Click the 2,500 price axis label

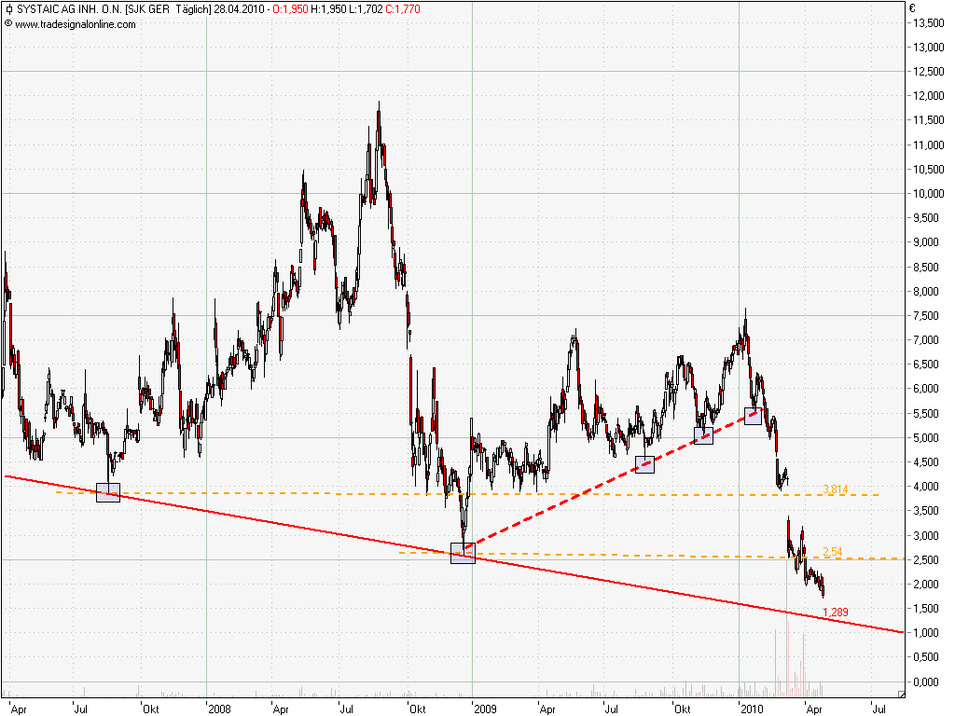926,559
